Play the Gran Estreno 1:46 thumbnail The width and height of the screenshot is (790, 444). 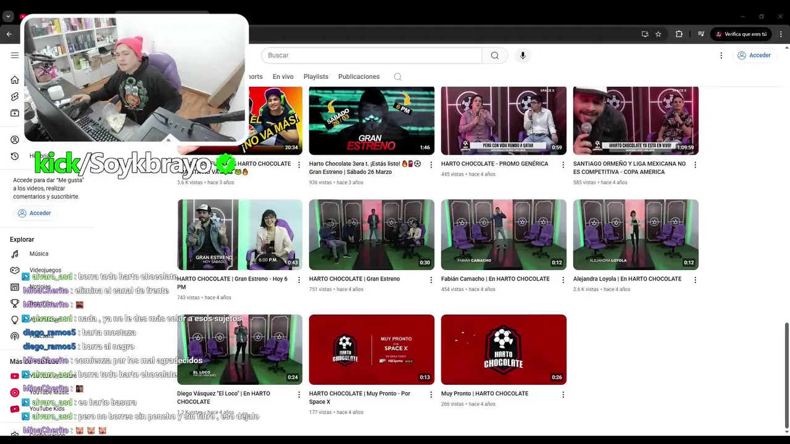[372, 121]
